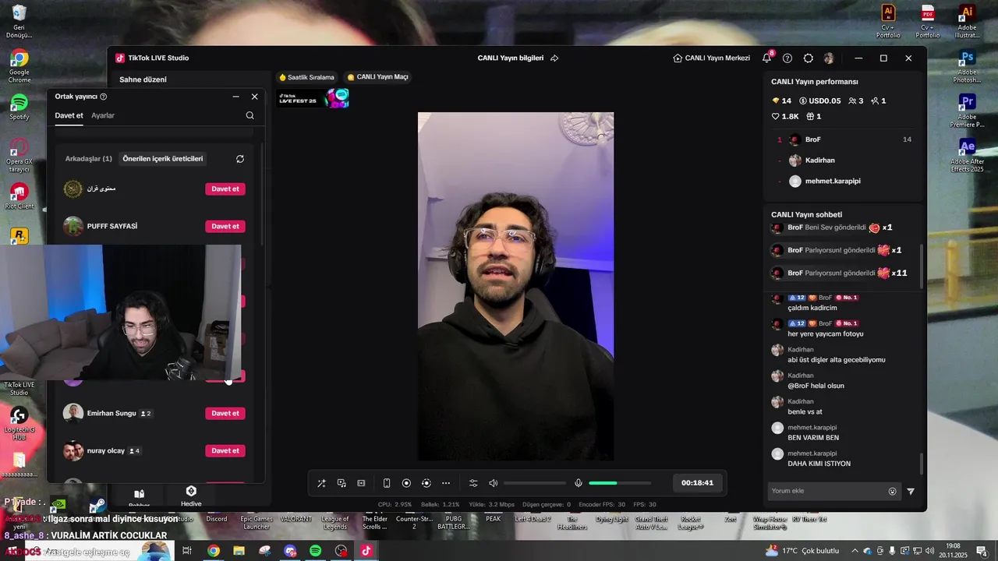Open the profile avatar menu
The height and width of the screenshot is (561, 998).
[829, 58]
